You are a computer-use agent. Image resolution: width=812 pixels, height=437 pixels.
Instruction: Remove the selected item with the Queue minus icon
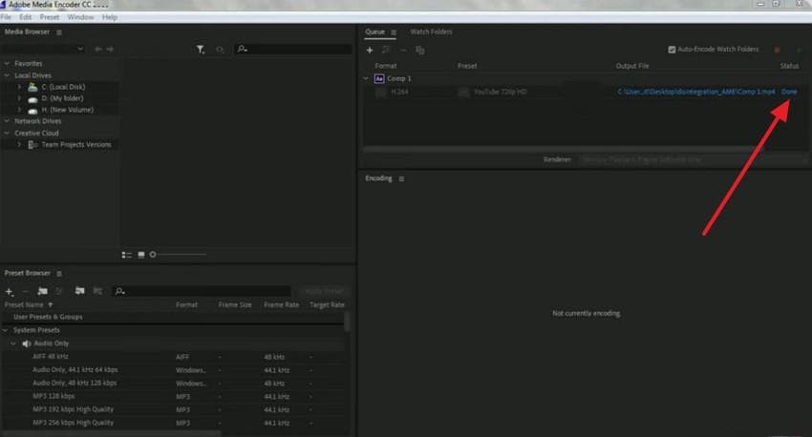point(403,51)
